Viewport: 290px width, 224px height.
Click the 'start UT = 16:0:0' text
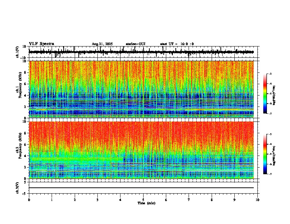(x=177, y=44)
